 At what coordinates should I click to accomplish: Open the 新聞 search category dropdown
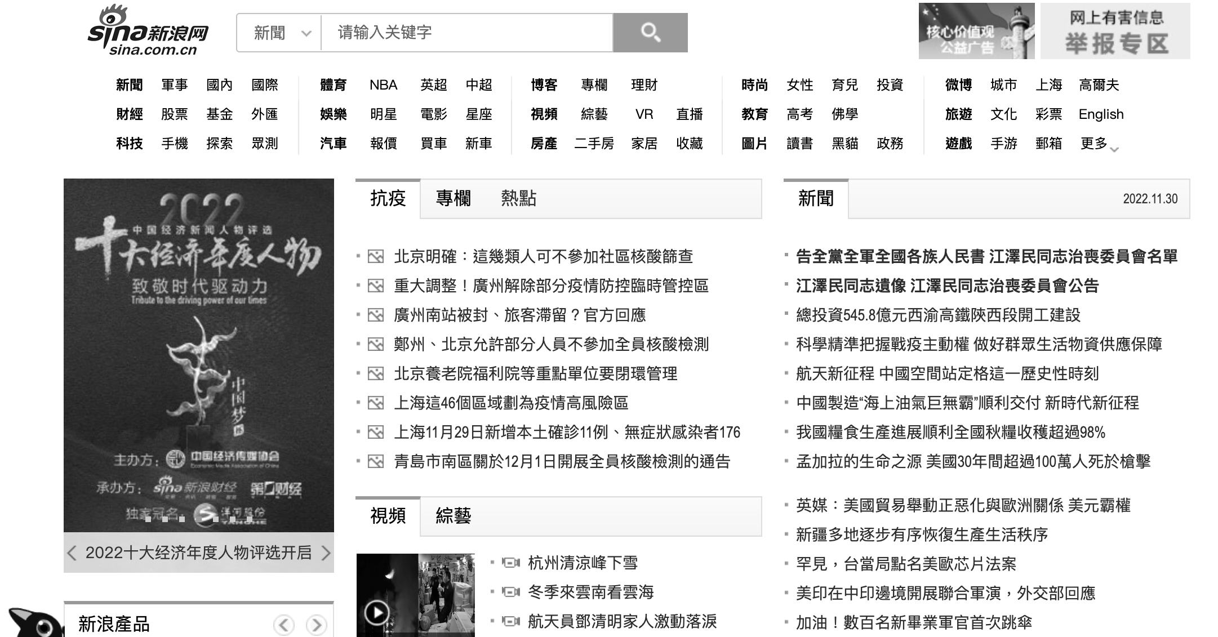tap(279, 33)
